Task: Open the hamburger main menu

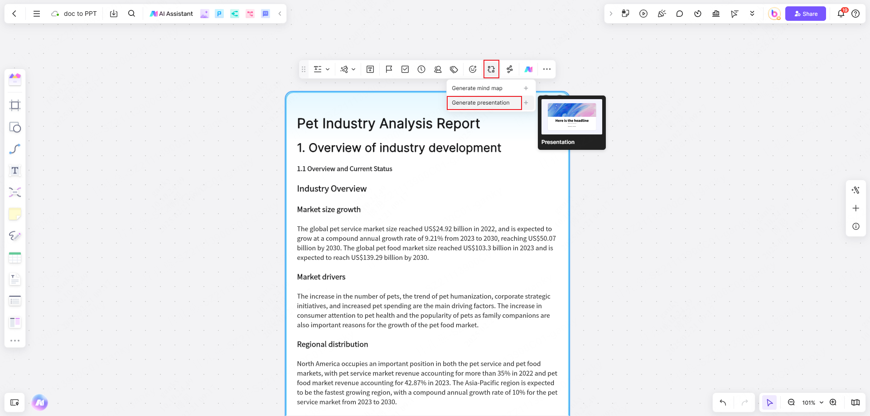Action: [x=37, y=14]
